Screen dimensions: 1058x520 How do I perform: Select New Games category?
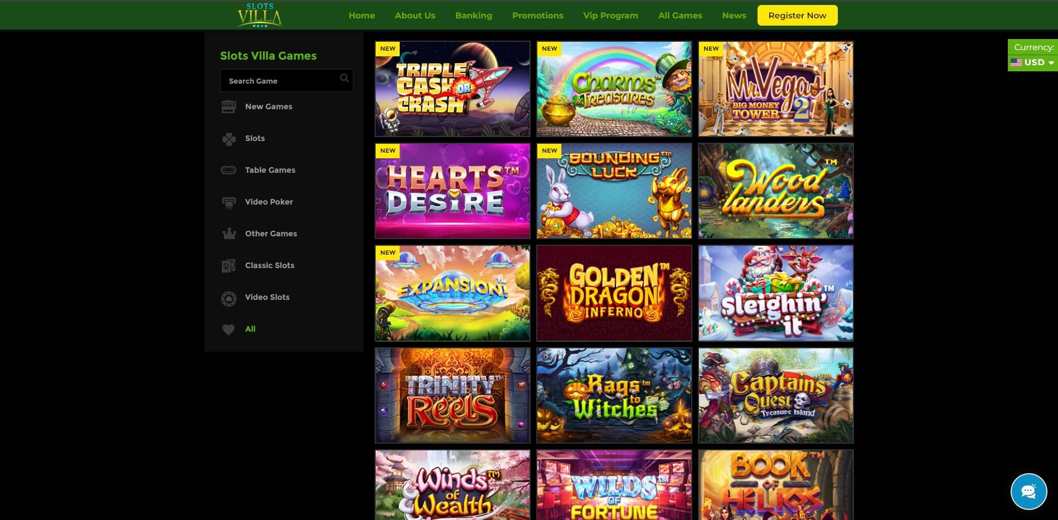pyautogui.click(x=269, y=106)
